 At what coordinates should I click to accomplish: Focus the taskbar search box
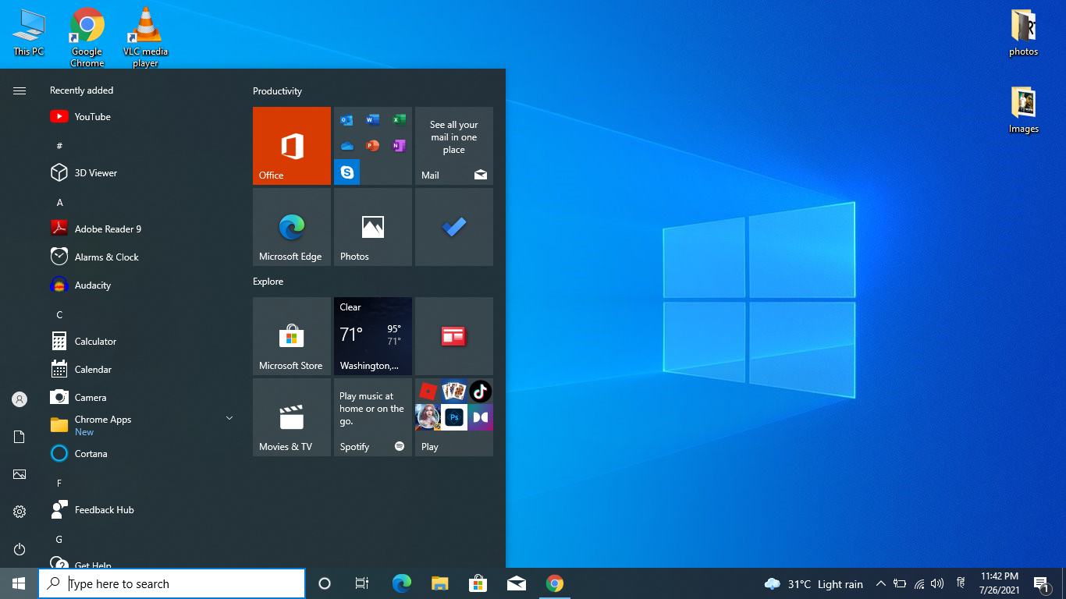click(172, 583)
